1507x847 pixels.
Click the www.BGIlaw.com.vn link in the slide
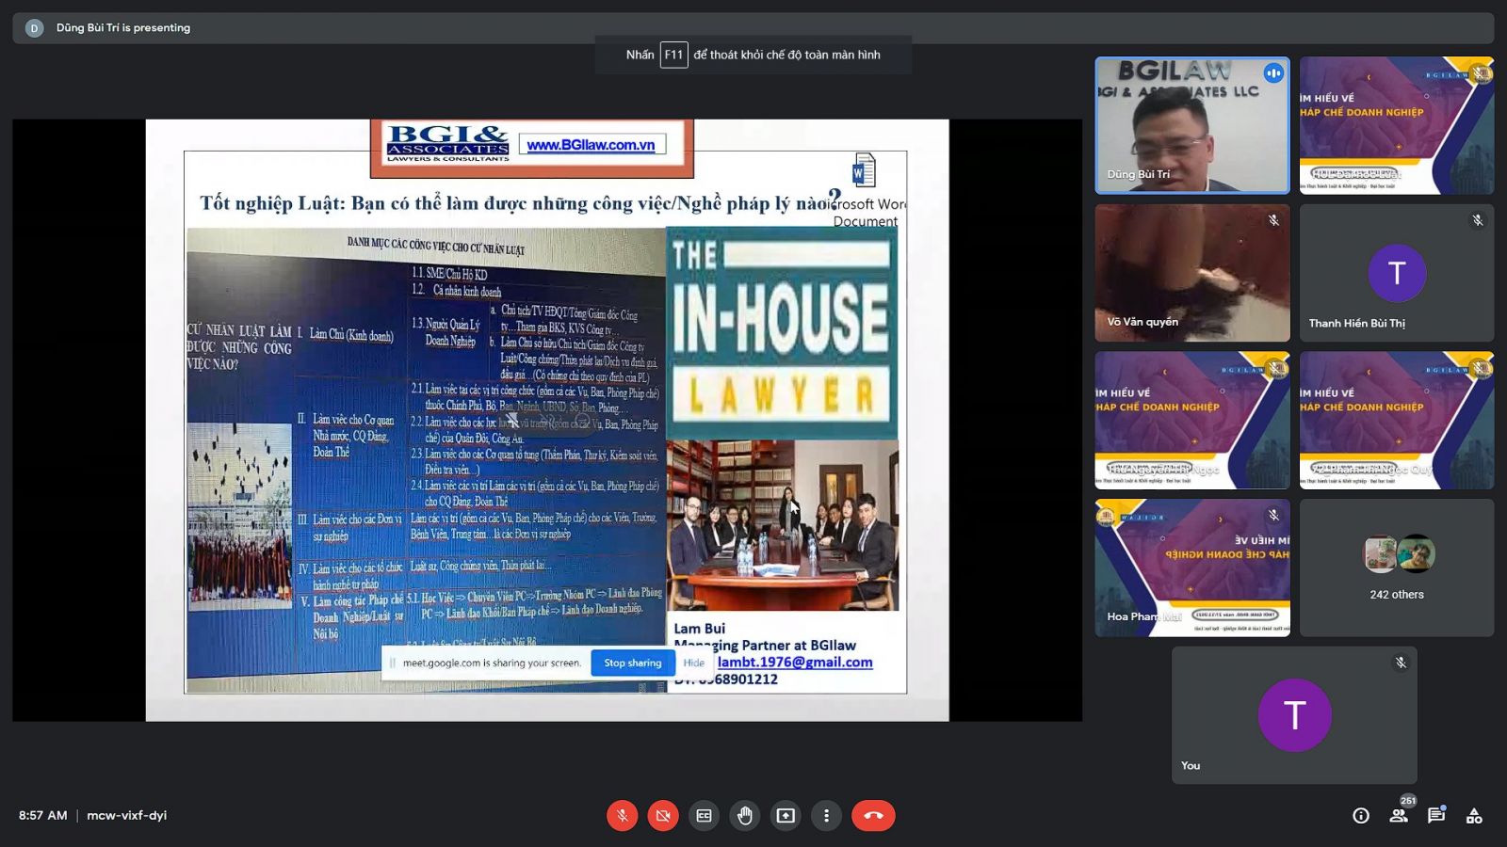point(591,145)
